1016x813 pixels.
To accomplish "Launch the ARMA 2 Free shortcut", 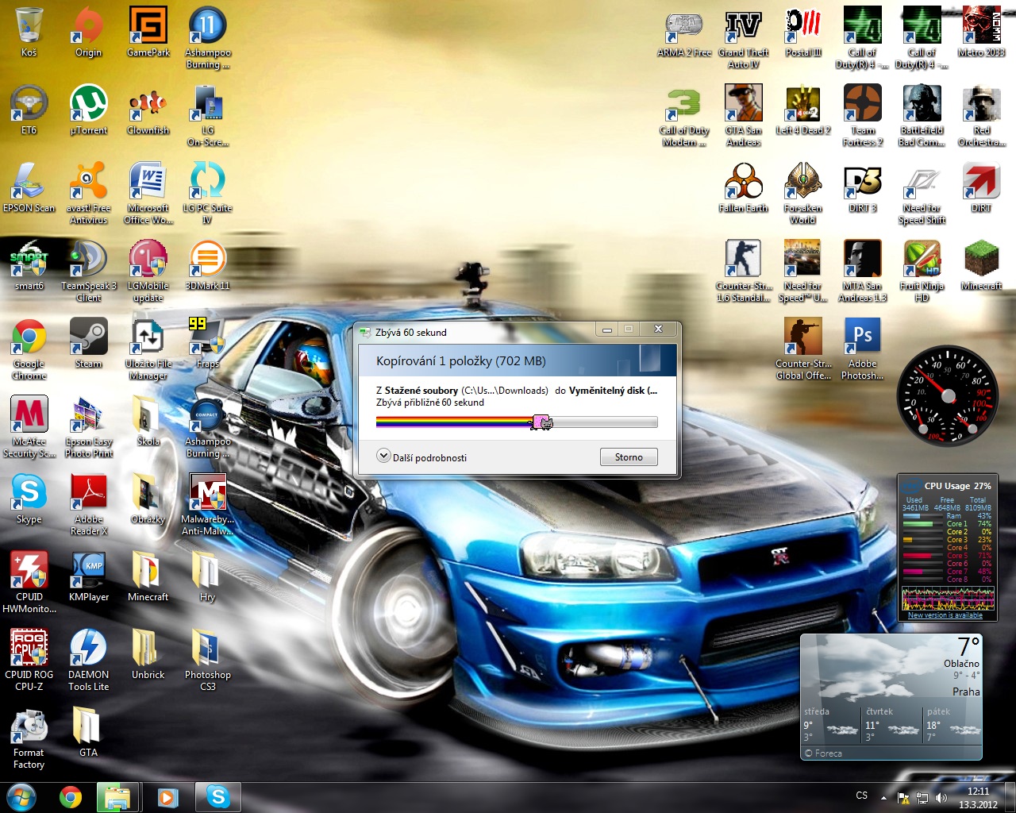I will (684, 32).
